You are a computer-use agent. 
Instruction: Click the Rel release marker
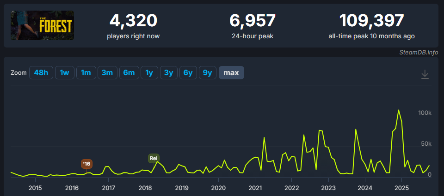154,158
